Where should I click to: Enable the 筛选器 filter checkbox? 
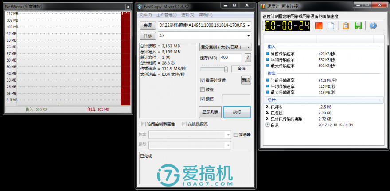235,135
